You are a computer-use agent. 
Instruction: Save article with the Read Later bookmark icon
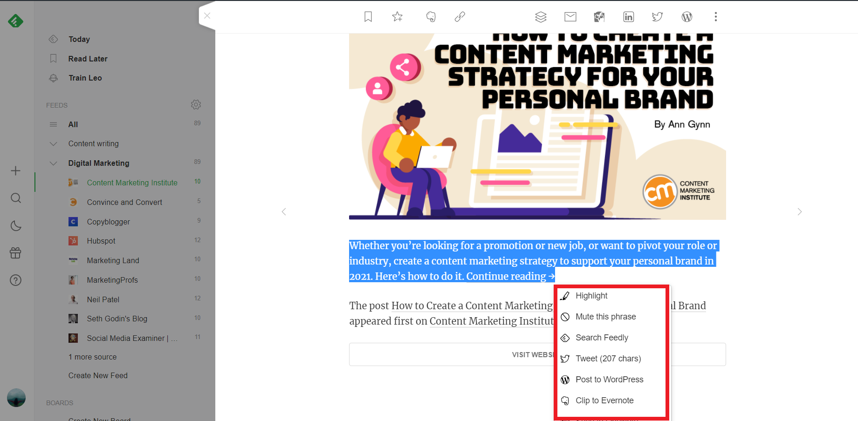pyautogui.click(x=368, y=17)
